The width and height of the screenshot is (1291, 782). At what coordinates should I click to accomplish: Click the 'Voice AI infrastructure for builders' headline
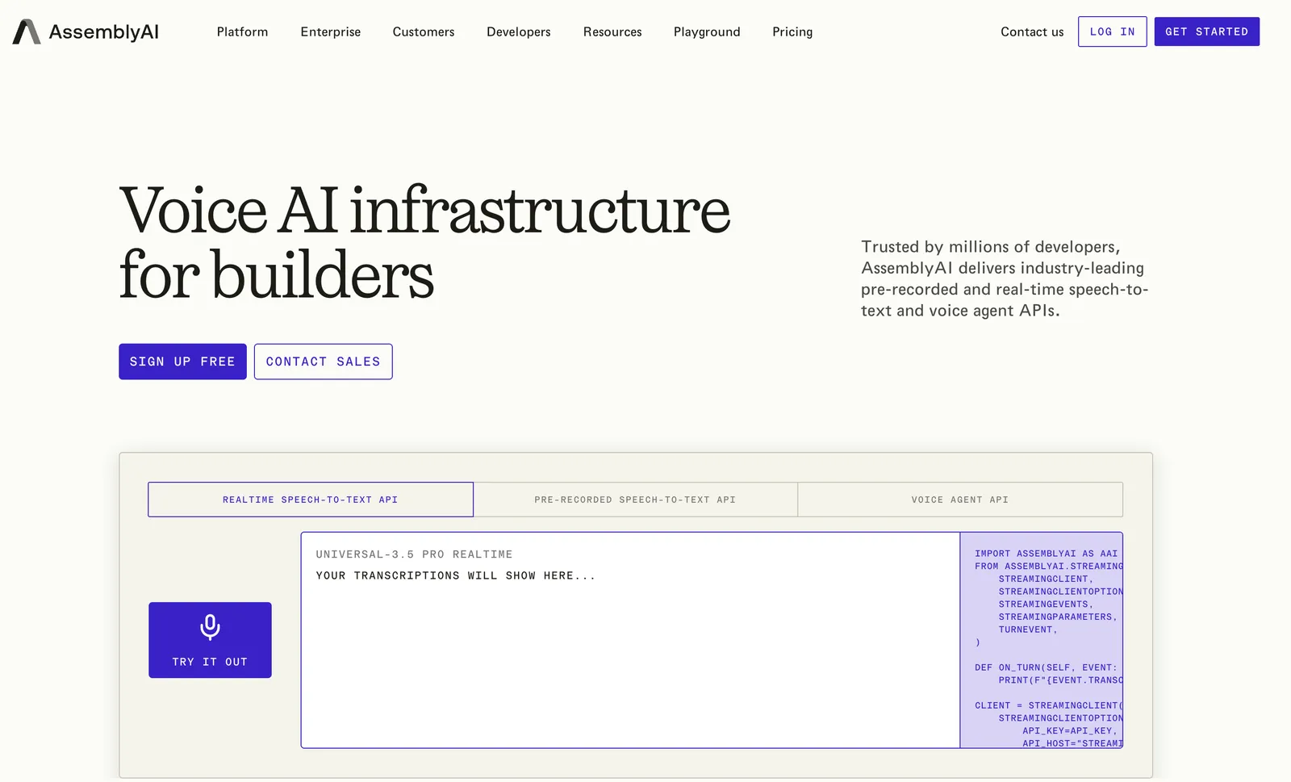(424, 242)
